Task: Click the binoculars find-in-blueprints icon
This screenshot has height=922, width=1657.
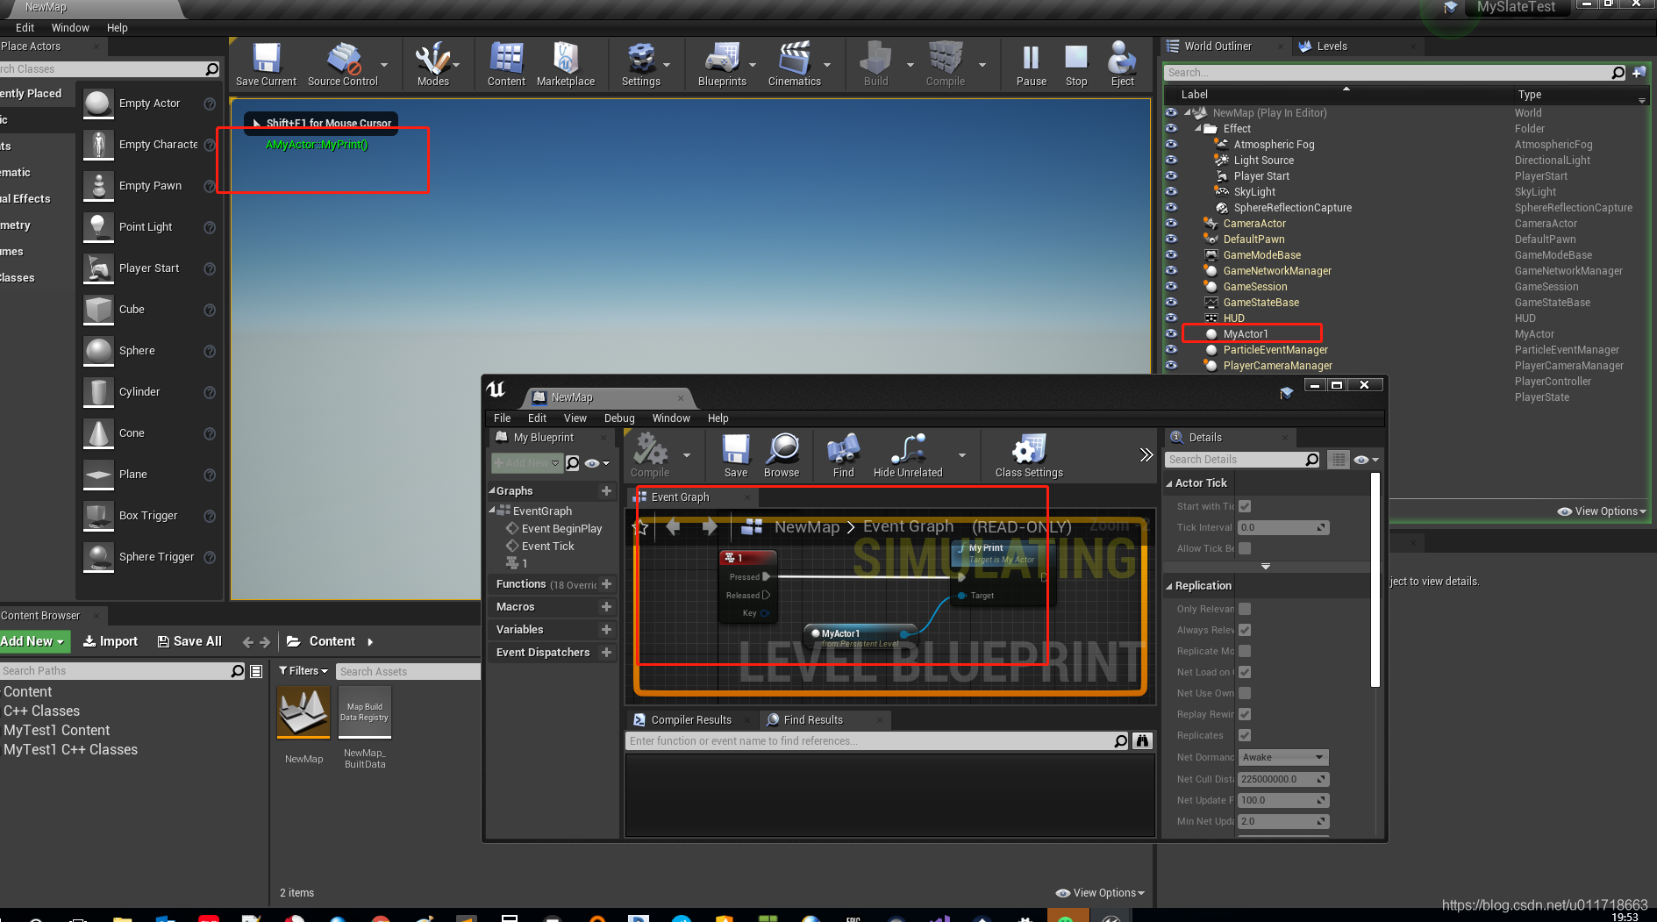Action: pyautogui.click(x=1142, y=741)
